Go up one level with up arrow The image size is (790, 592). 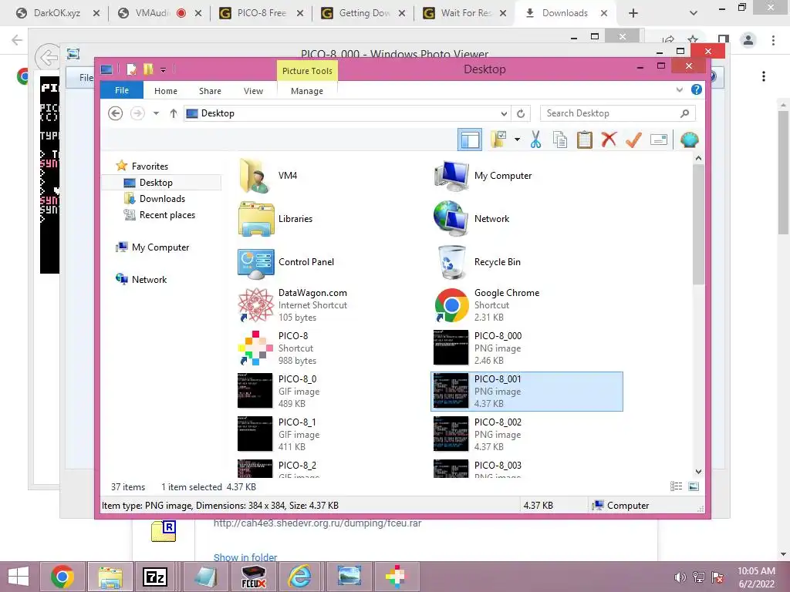tap(174, 113)
